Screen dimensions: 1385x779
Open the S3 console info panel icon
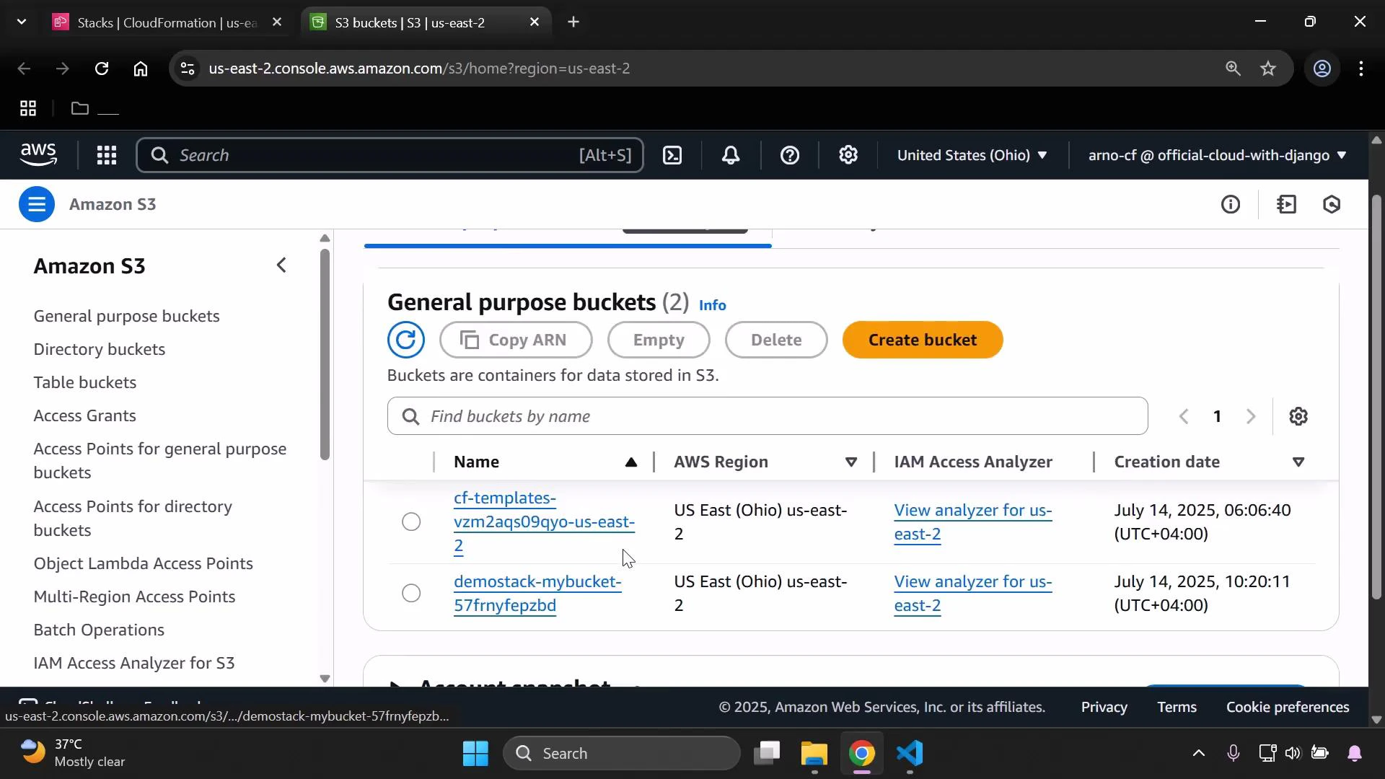[x=1231, y=204]
